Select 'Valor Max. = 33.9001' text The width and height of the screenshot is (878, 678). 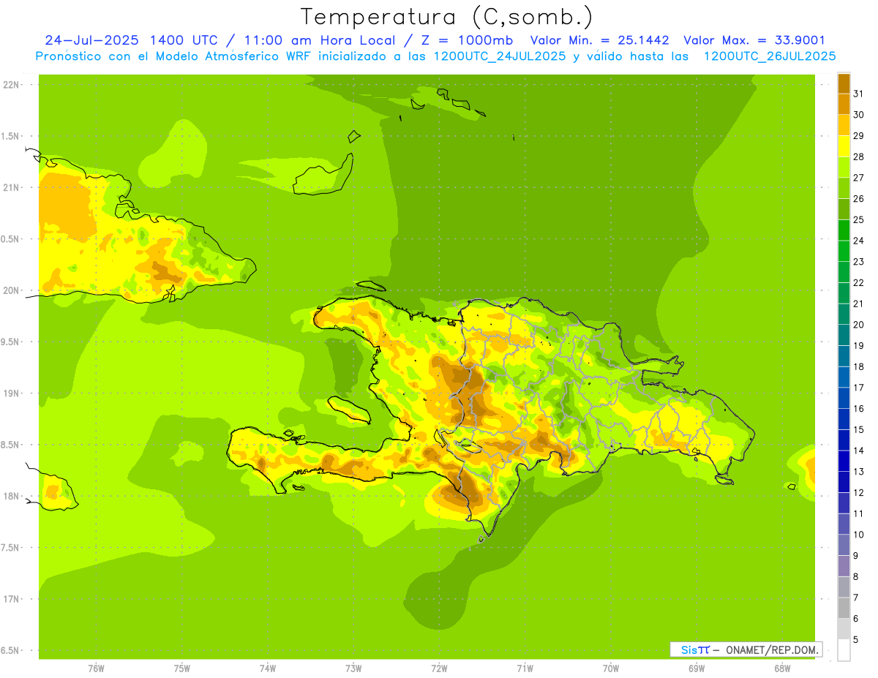754,40
